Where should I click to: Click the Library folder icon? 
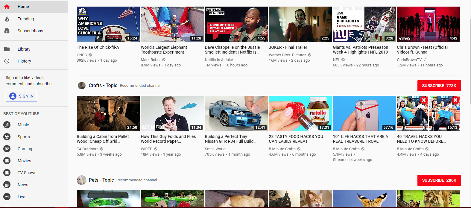click(7, 49)
